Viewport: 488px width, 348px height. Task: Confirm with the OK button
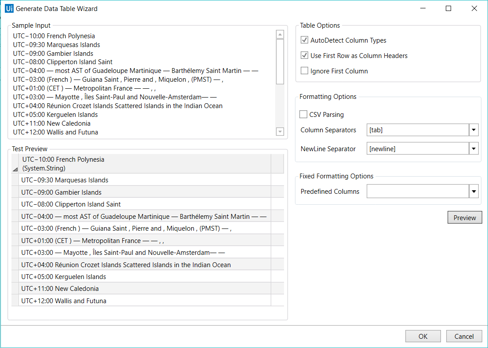[423, 336]
